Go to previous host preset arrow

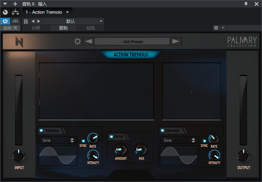[x=33, y=21]
